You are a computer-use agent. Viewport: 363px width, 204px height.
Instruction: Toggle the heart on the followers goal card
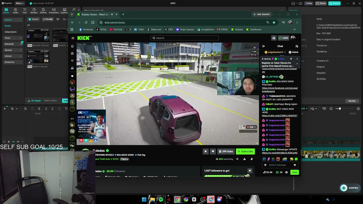click(250, 171)
